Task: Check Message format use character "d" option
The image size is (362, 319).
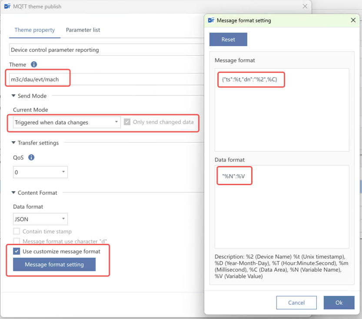Action: (17, 241)
